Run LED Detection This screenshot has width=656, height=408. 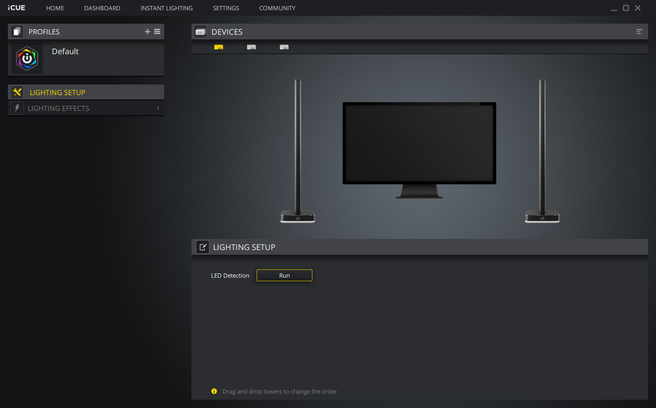point(284,275)
